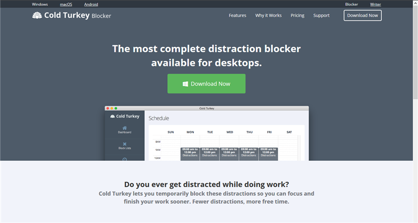This screenshot has width=418, height=223.
Task: Go to Why it Works section
Action: click(x=268, y=16)
